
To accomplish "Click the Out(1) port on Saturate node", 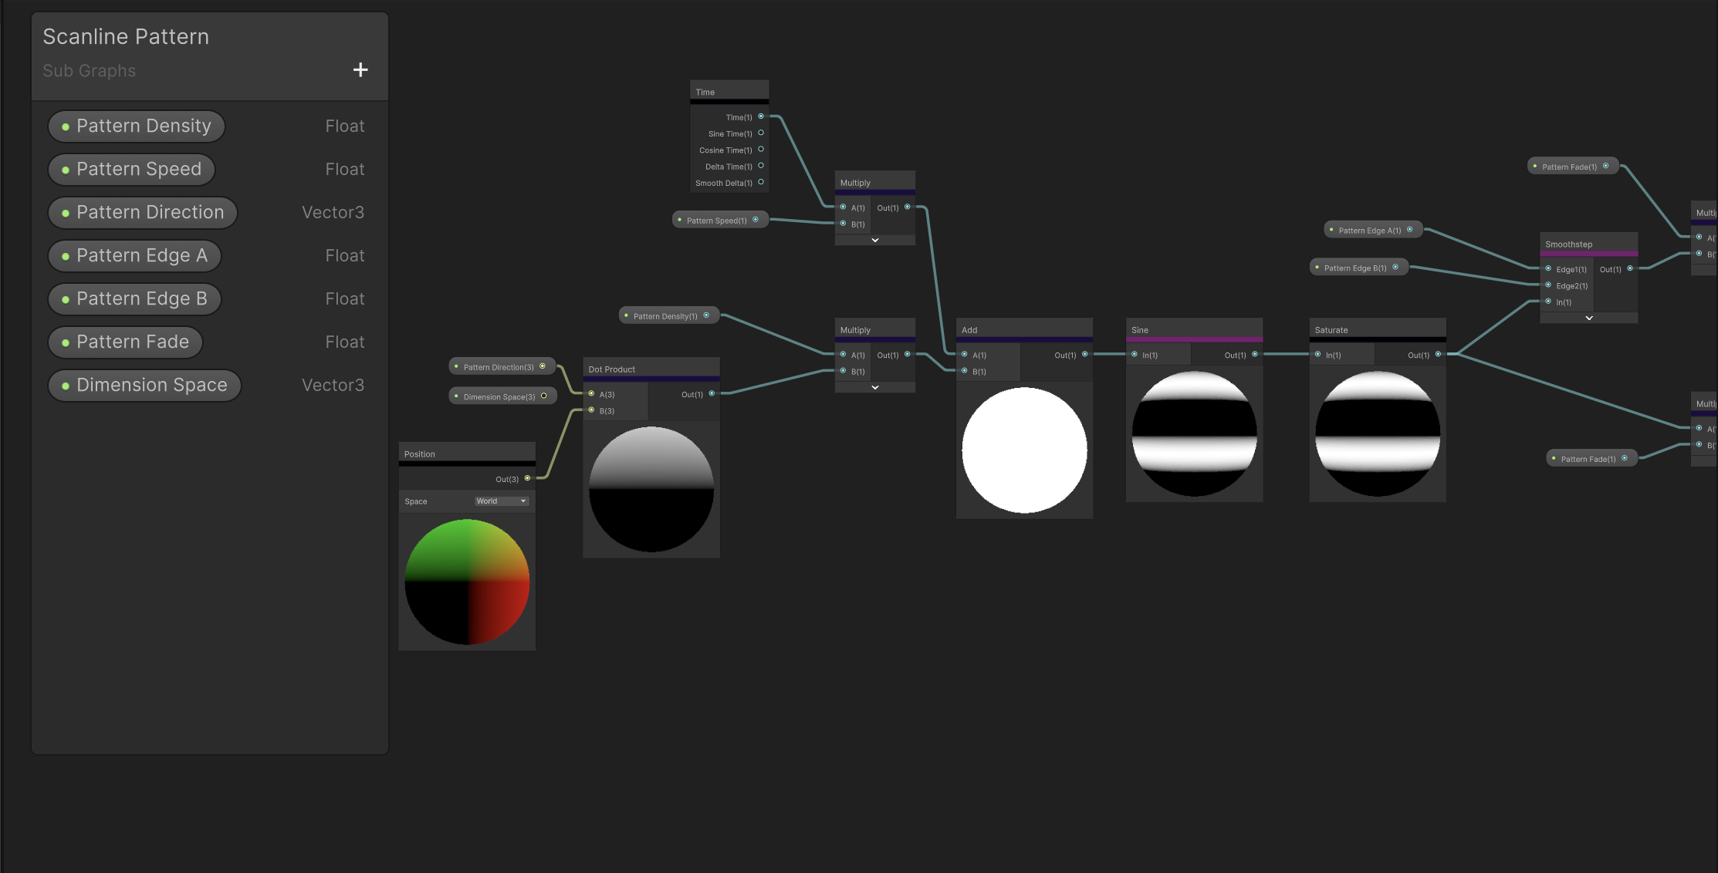I will tap(1438, 355).
